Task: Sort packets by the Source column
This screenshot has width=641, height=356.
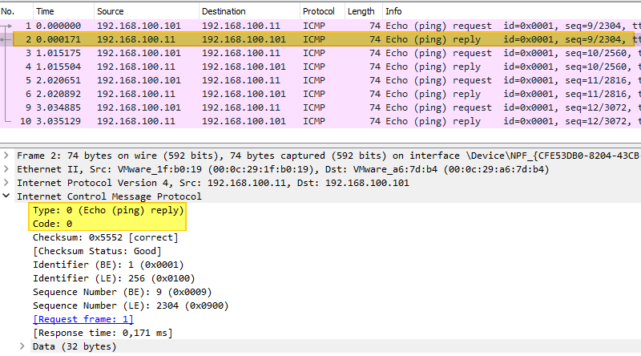Action: (x=147, y=11)
